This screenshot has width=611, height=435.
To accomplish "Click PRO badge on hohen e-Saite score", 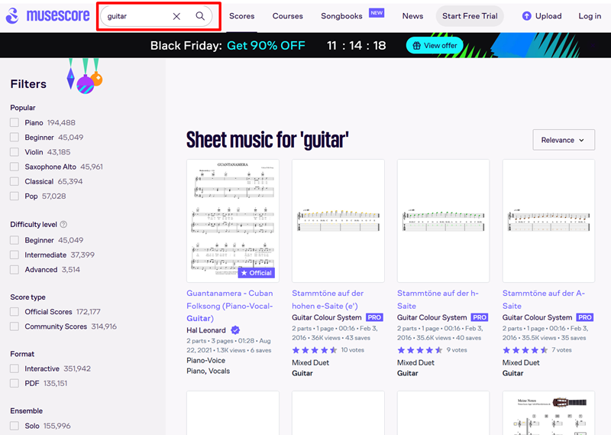I will tap(374, 317).
